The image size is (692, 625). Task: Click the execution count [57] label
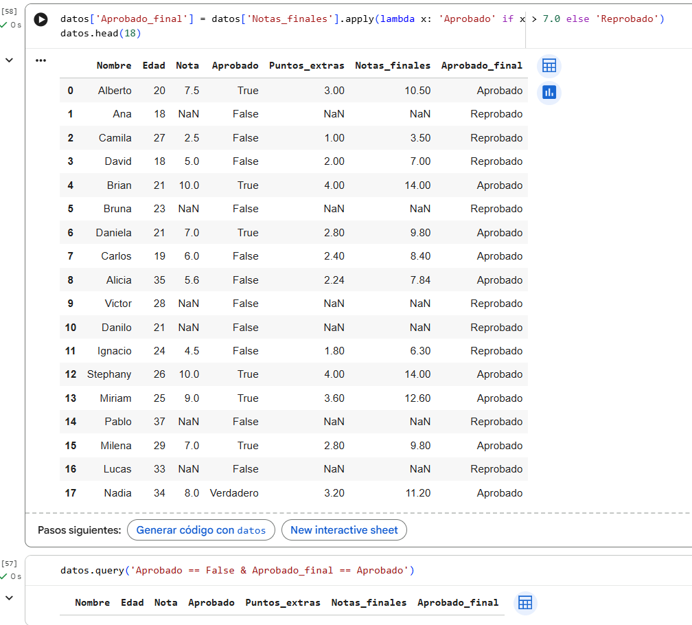pos(10,564)
